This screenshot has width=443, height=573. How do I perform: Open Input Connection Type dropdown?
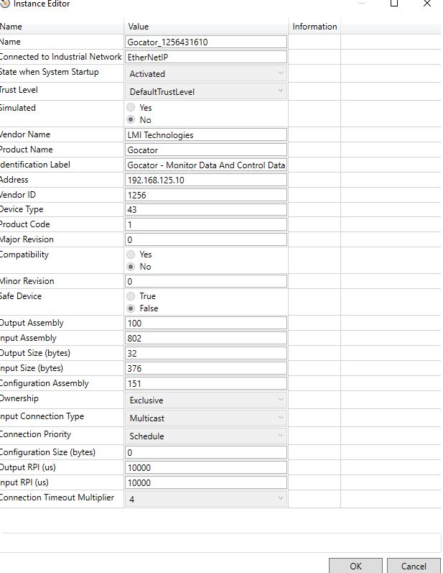click(206, 418)
